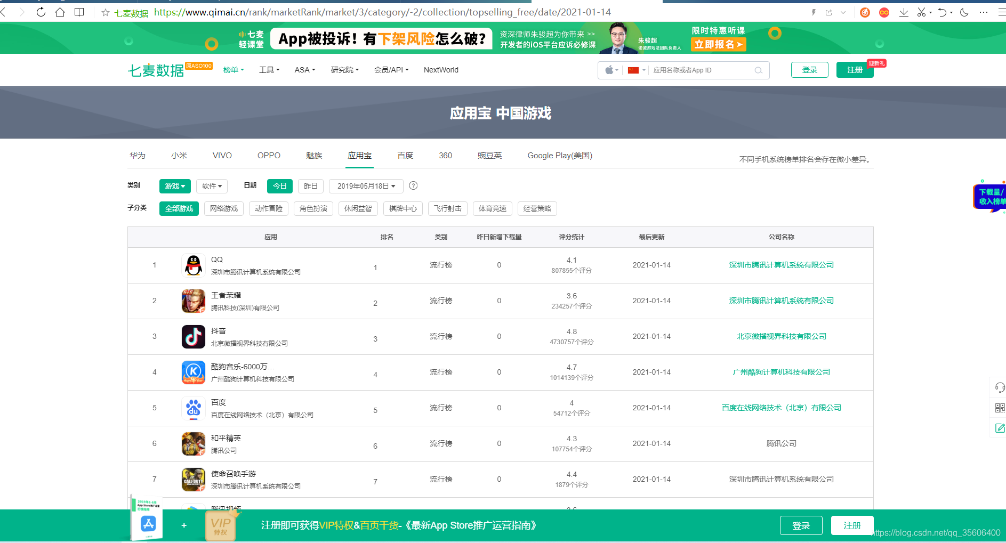Open the 和平精英 app icon

coord(194,443)
